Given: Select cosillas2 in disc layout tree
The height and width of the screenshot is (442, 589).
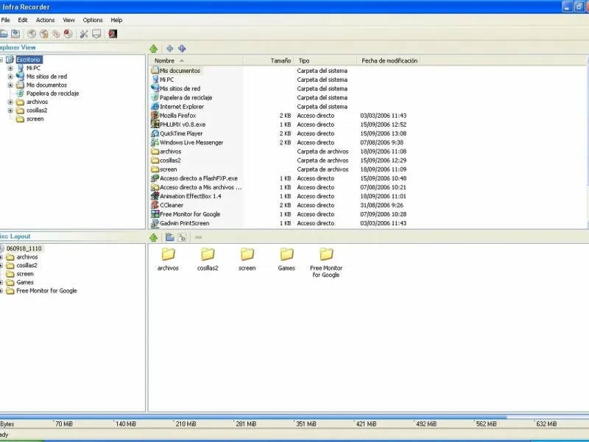Looking at the screenshot, I should [27, 265].
